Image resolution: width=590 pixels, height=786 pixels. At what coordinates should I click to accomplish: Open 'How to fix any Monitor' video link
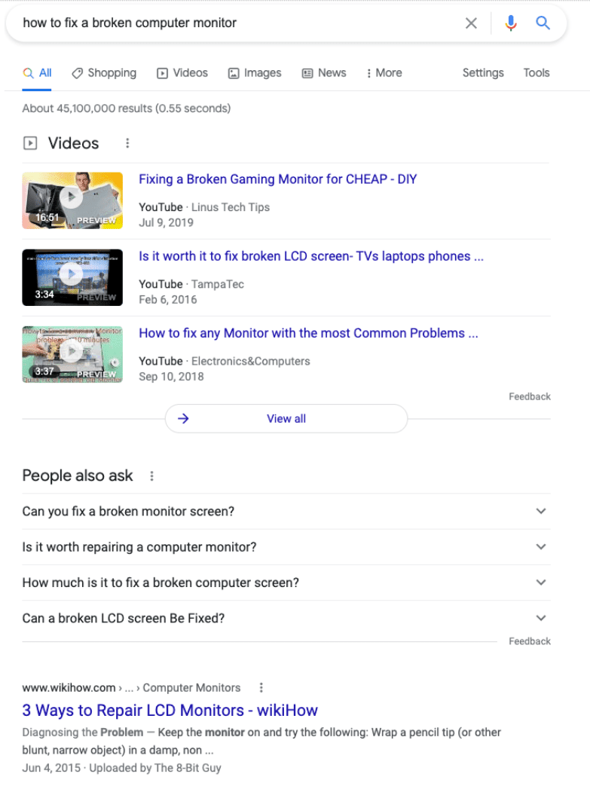[308, 333]
